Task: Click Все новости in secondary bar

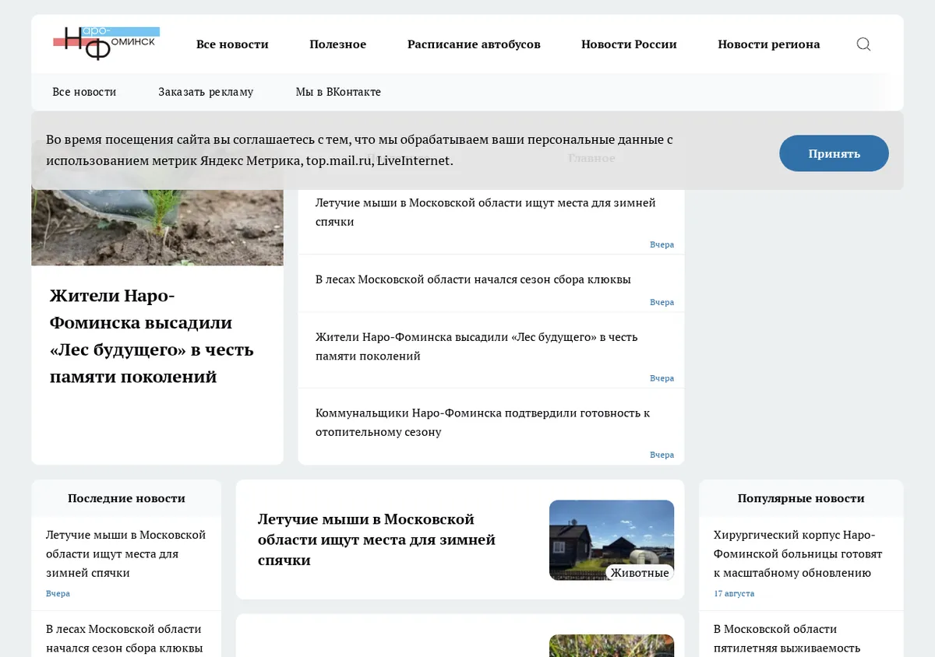Action: pyautogui.click(x=84, y=92)
